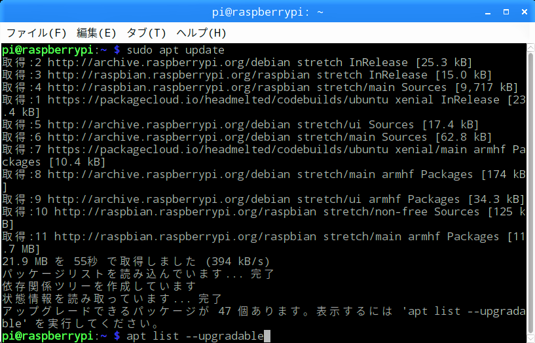Click the 取得:6 line with [62.8 kB]
The image size is (535, 343).
(247, 137)
